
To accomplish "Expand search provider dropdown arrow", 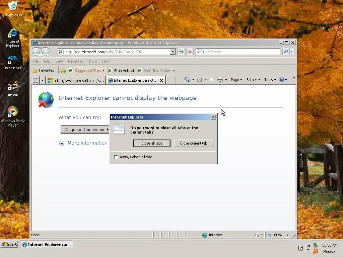I will click(292, 52).
